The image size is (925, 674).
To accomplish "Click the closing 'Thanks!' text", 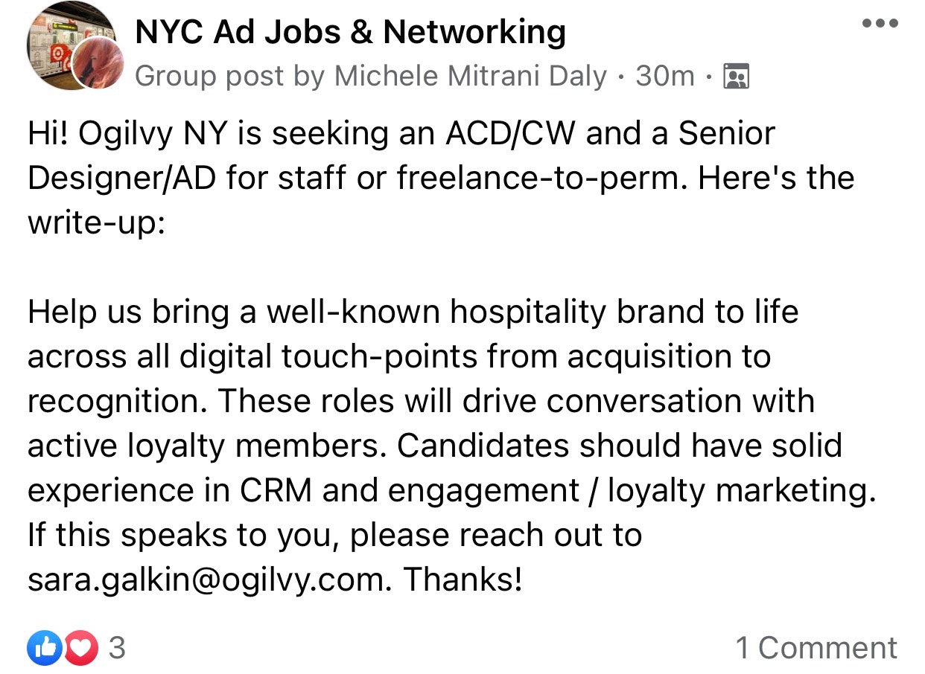I will pos(462,580).
